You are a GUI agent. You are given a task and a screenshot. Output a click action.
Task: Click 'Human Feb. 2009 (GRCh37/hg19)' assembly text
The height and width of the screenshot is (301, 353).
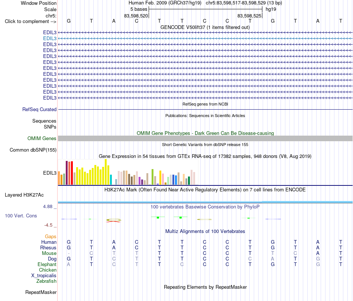(x=165, y=3)
